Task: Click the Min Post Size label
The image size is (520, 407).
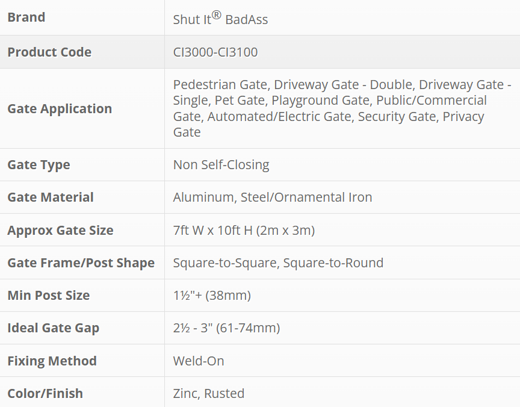Action: pyautogui.click(x=48, y=296)
